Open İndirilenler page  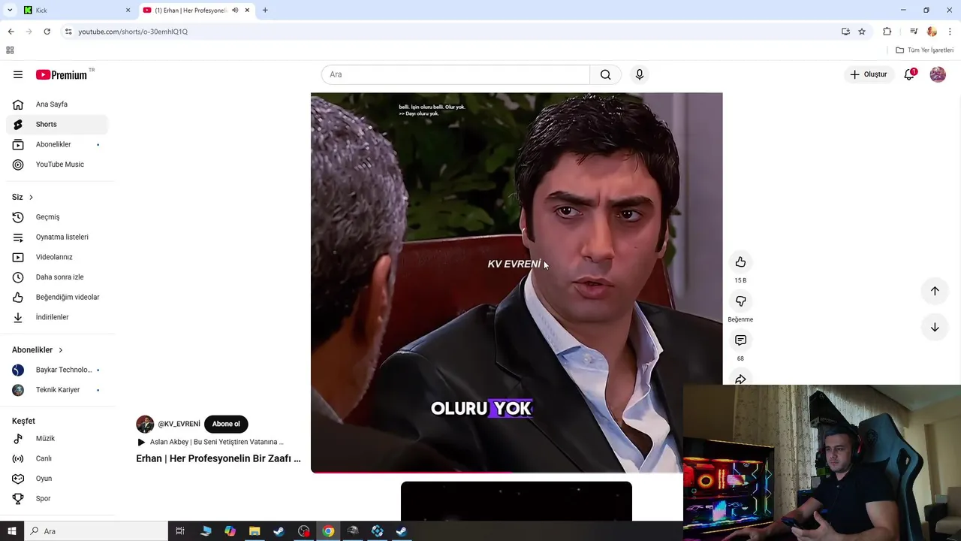click(x=57, y=317)
